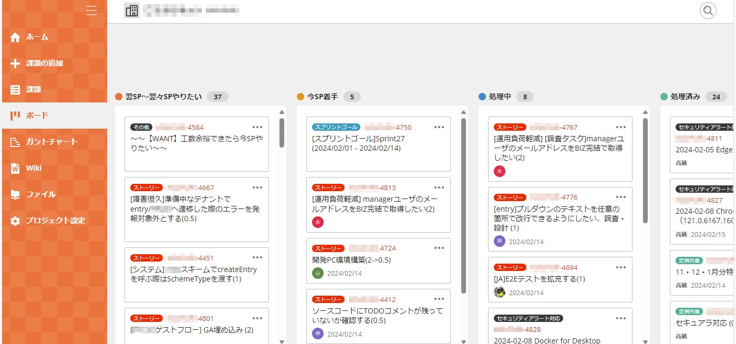Open issue link ending -4667
This screenshot has width=736, height=344.
click(190, 187)
